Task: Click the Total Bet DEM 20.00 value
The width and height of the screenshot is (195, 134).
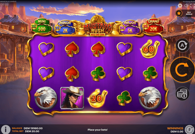Action: [32, 131]
